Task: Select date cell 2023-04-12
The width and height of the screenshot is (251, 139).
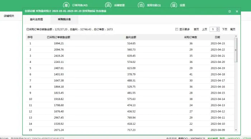Action: 218,111
